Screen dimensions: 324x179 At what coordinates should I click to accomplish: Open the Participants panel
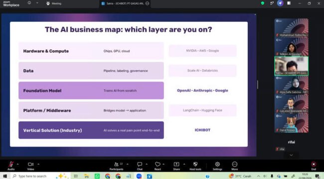tap(116, 166)
